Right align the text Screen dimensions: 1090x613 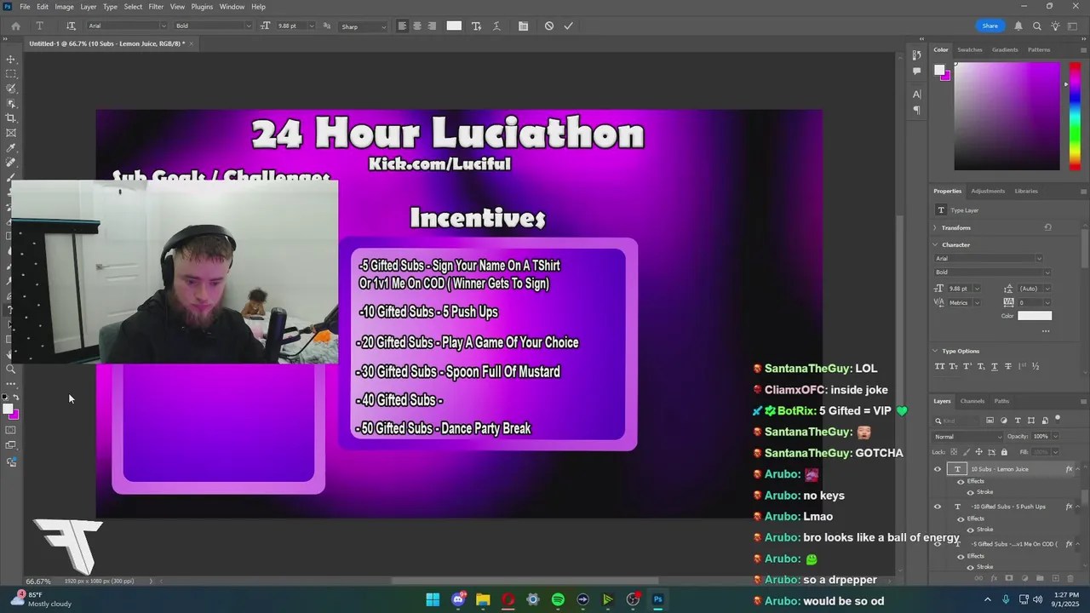pos(432,26)
